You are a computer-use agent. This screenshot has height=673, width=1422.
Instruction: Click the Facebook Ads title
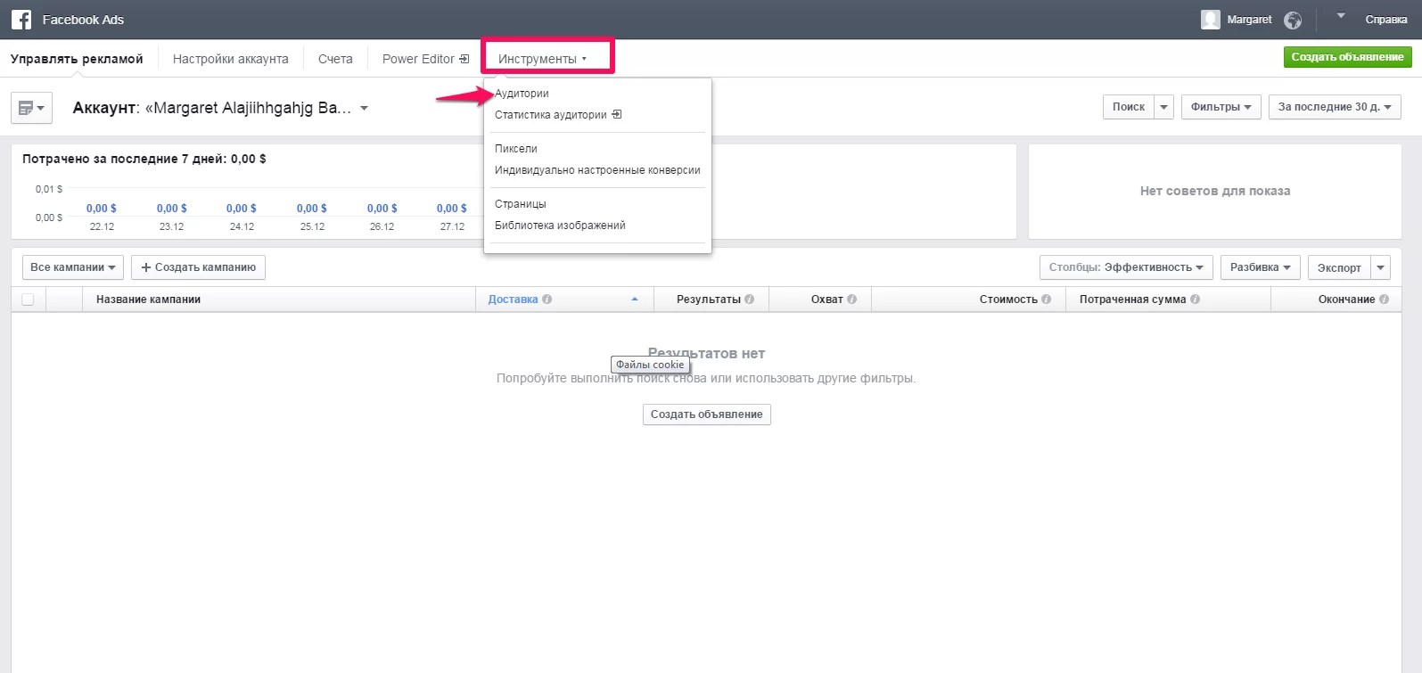pyautogui.click(x=83, y=20)
